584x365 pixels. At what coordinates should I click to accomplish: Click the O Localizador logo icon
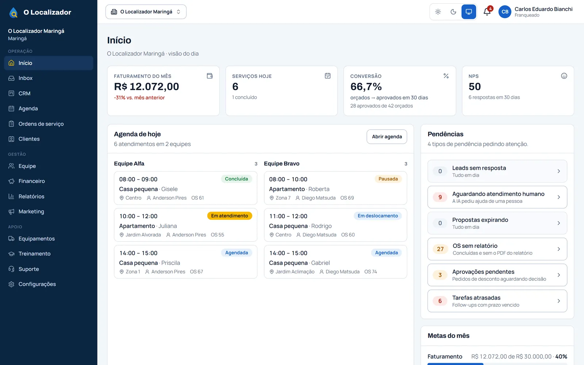pos(14,12)
